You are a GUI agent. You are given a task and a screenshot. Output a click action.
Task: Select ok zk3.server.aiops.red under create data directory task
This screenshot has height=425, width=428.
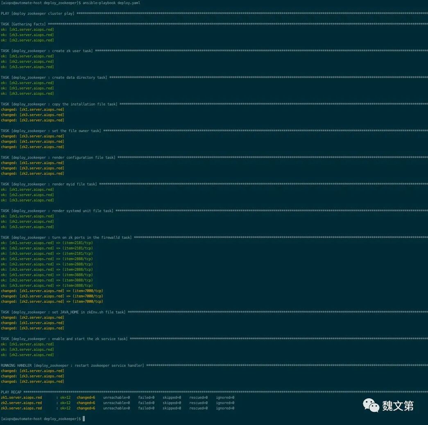(x=27, y=94)
